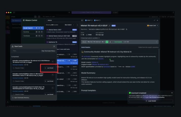Toggle the MLX format checkbox
The width and height of the screenshot is (181, 117).
tap(95, 20)
